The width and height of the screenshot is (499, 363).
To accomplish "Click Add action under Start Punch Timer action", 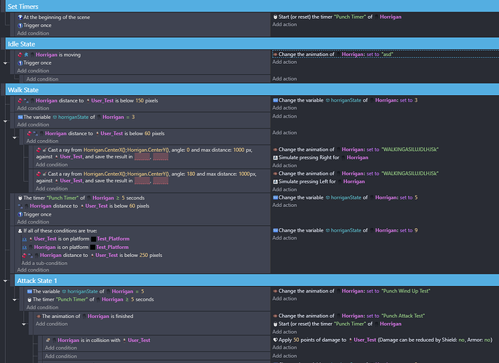I will (284, 25).
